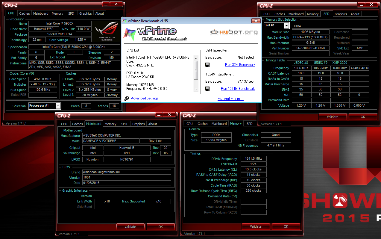Click the BIOS Date field "01/06/2015"
Image resolution: width=381 pixels, height=239 pixels.
tap(127, 183)
